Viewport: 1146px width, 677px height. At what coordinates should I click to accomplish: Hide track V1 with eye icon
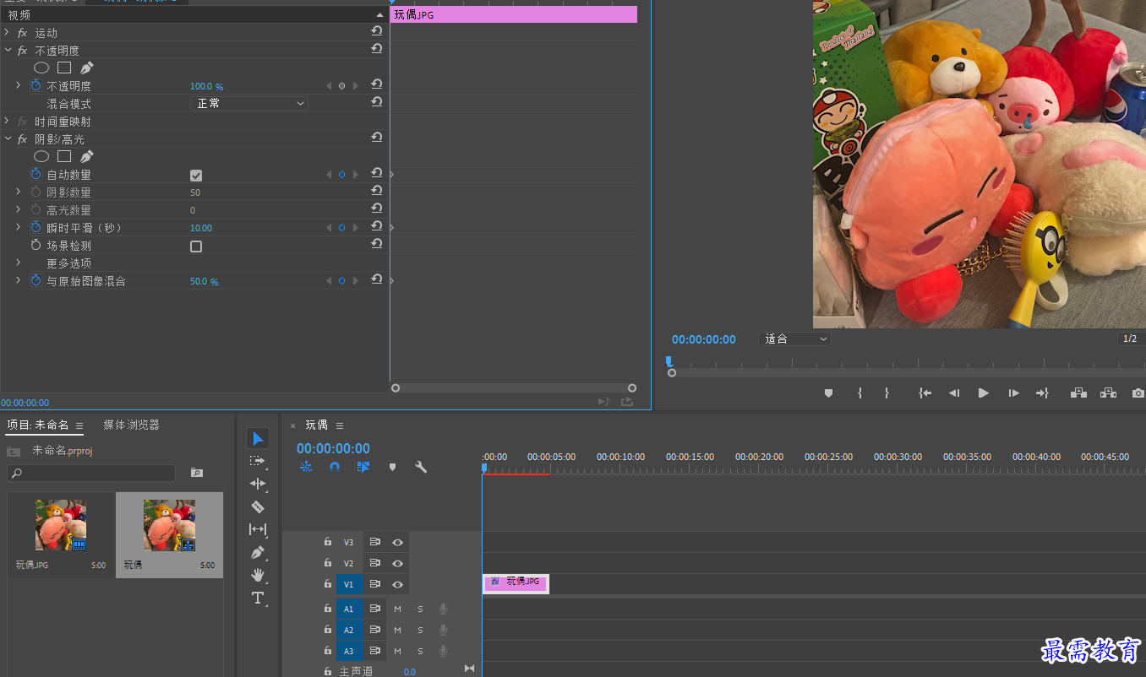[397, 584]
